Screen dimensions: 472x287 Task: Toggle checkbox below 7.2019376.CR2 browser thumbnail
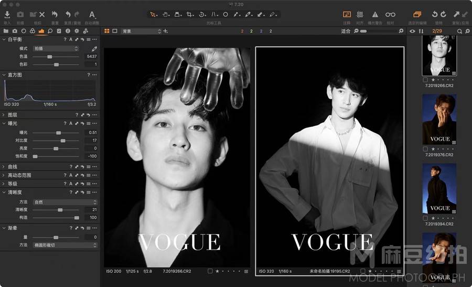425,149
